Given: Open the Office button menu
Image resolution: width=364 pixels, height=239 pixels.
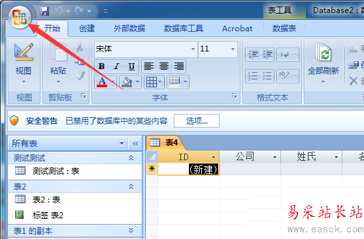Looking at the screenshot, I should tap(20, 17).
